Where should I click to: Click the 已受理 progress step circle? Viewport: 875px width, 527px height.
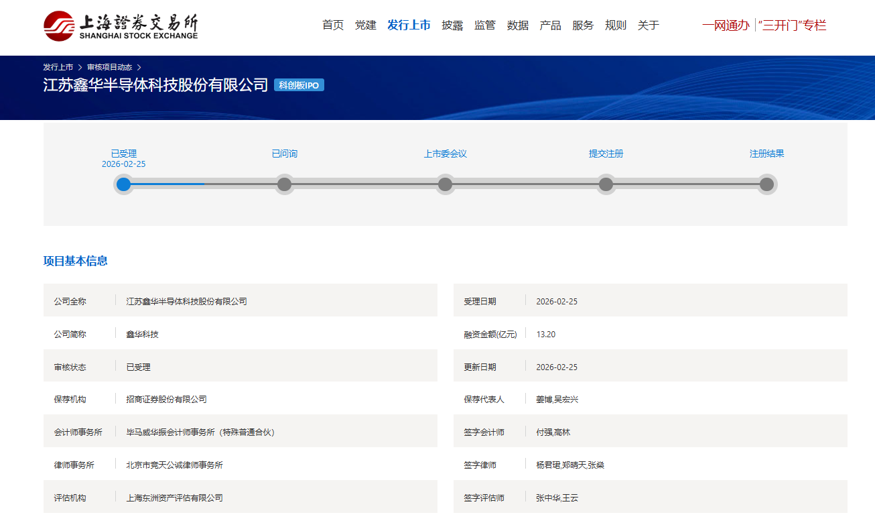click(123, 184)
